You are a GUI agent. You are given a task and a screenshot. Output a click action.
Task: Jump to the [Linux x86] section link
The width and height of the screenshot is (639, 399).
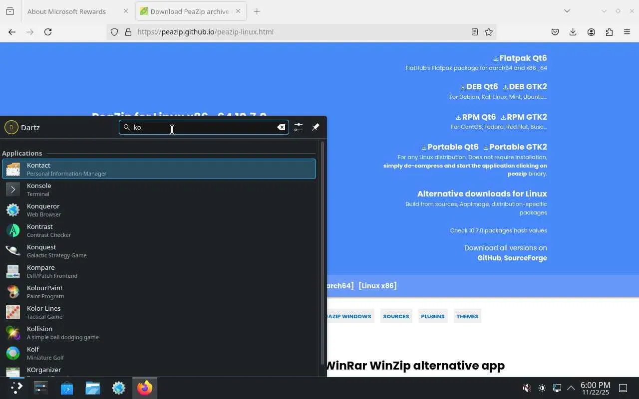point(377,286)
